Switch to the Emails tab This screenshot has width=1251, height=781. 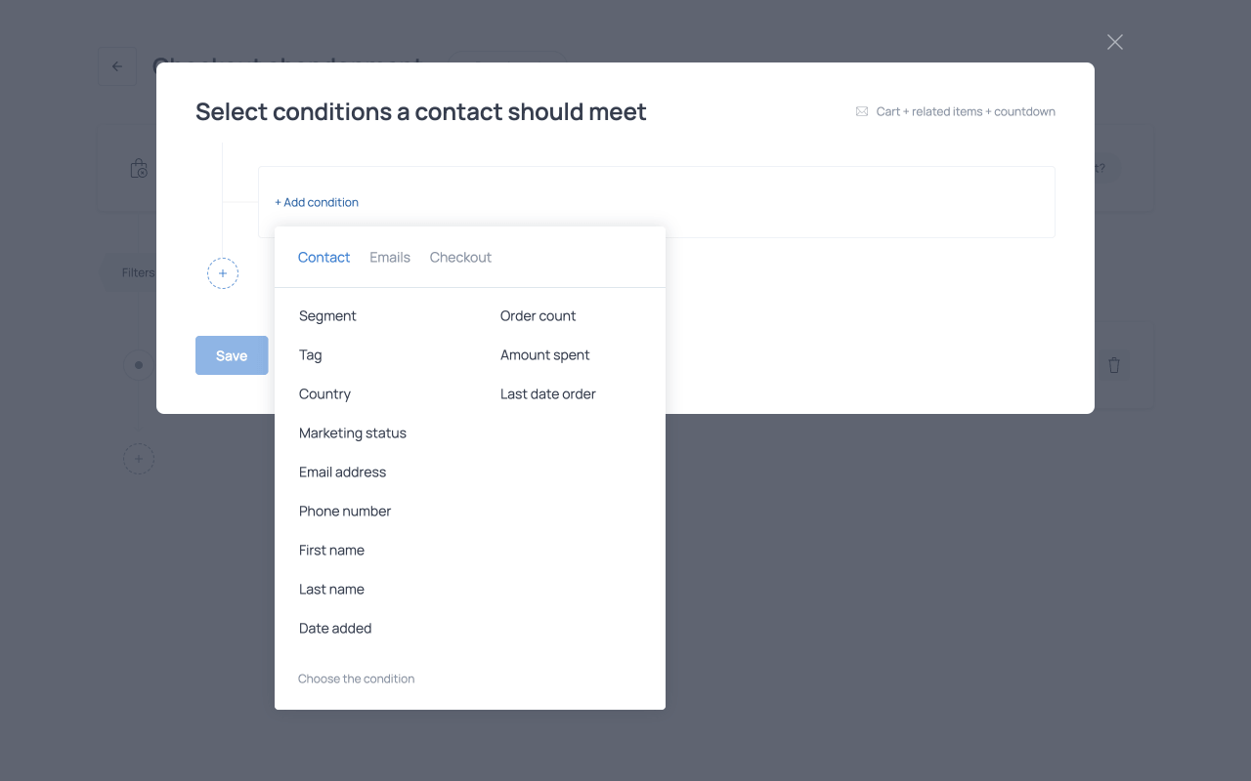click(390, 258)
